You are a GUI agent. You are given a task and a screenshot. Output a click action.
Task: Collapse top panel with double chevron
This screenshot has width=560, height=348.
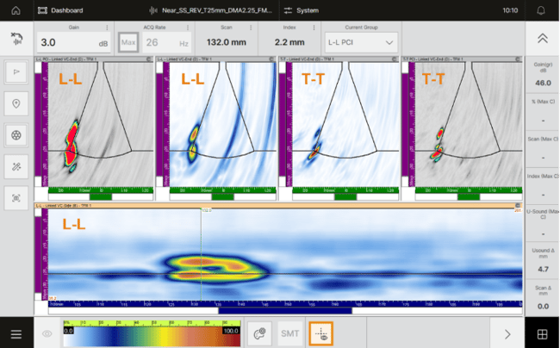pos(543,39)
